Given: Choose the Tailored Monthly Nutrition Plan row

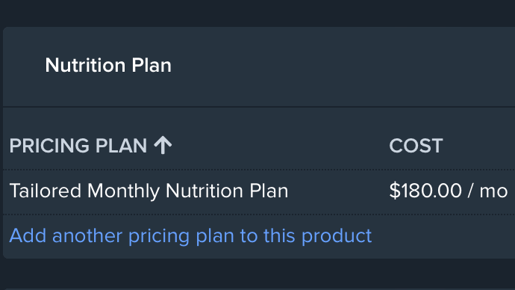Looking at the screenshot, I should coord(259,191).
